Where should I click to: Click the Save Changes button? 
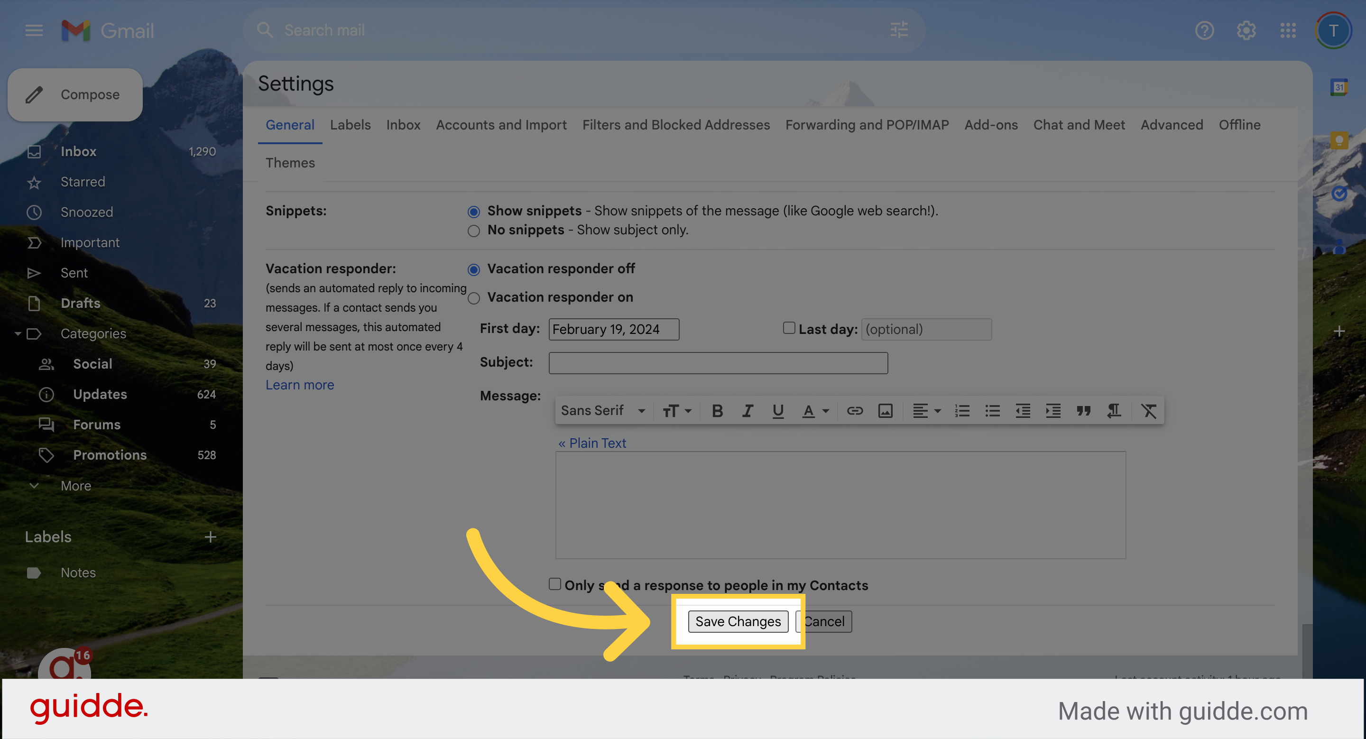coord(738,621)
